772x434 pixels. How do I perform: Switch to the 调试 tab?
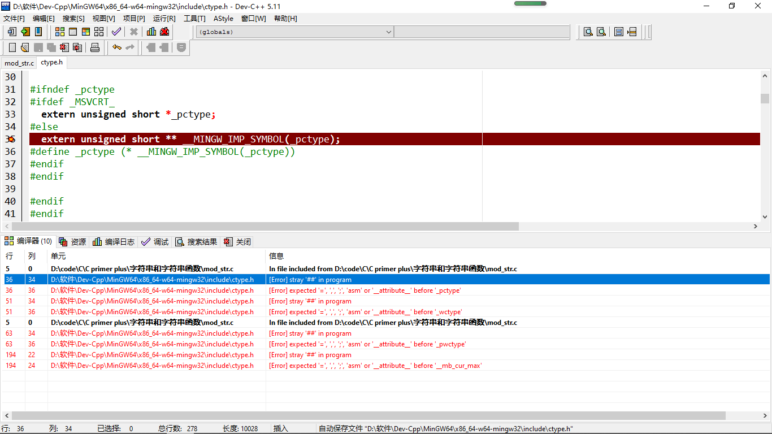click(x=155, y=242)
